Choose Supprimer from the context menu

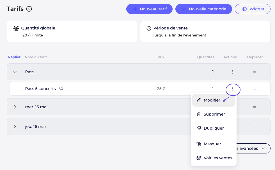(214, 114)
